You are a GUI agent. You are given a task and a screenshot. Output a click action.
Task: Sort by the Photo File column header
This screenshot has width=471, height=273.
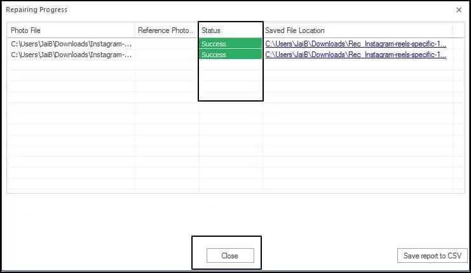(71, 30)
